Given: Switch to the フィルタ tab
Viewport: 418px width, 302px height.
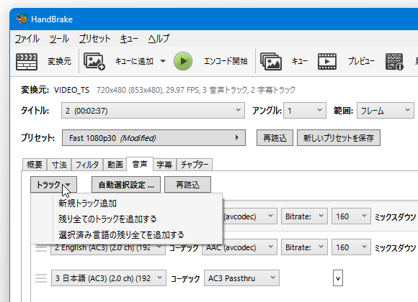Looking at the screenshot, I should point(87,165).
